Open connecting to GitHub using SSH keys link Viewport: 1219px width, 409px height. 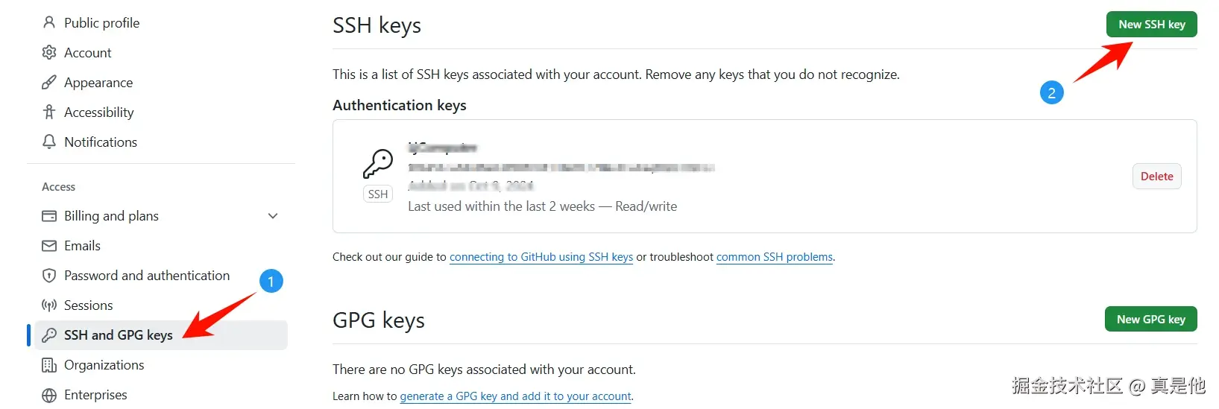coord(541,257)
